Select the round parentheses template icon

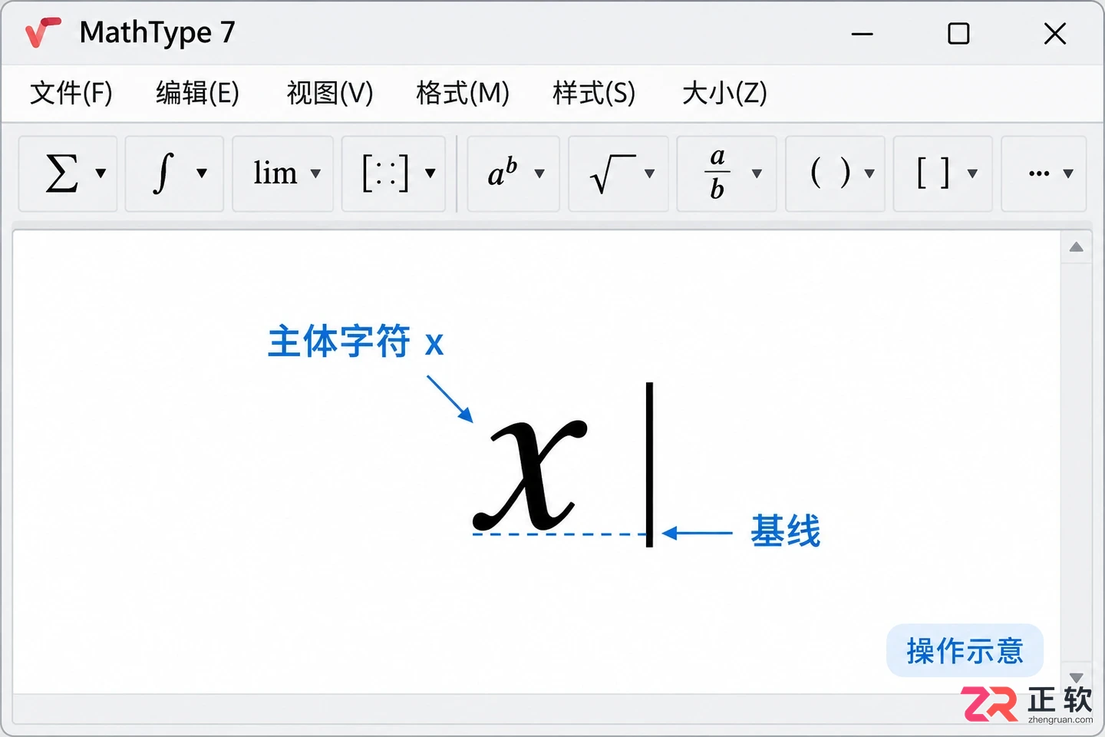pyautogui.click(x=830, y=173)
